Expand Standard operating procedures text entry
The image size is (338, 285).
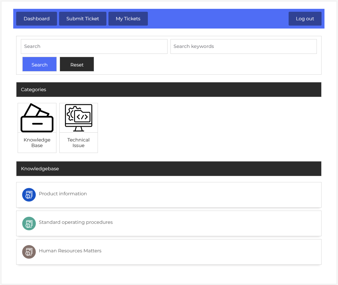coord(76,222)
